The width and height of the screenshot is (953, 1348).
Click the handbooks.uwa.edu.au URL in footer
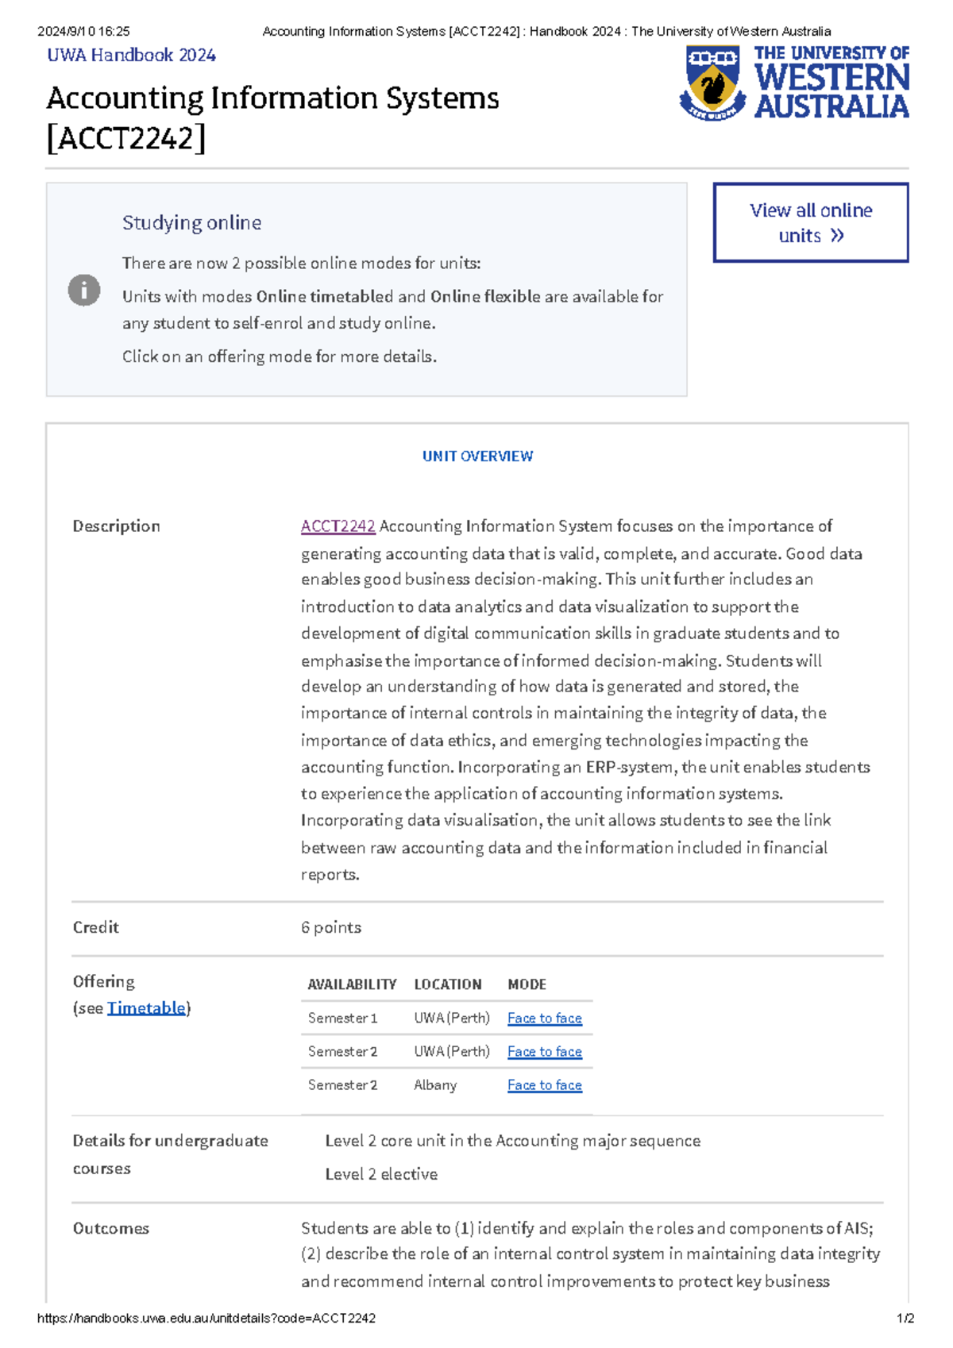tap(206, 1318)
